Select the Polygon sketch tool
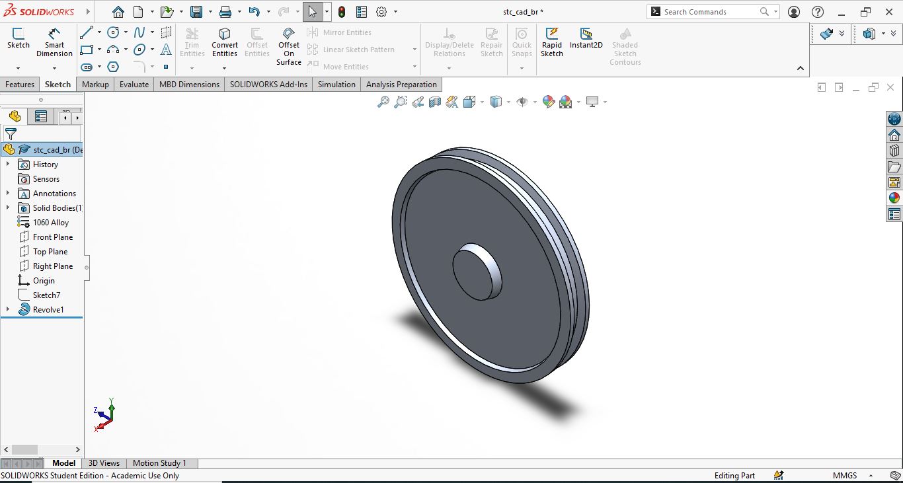 click(x=113, y=67)
